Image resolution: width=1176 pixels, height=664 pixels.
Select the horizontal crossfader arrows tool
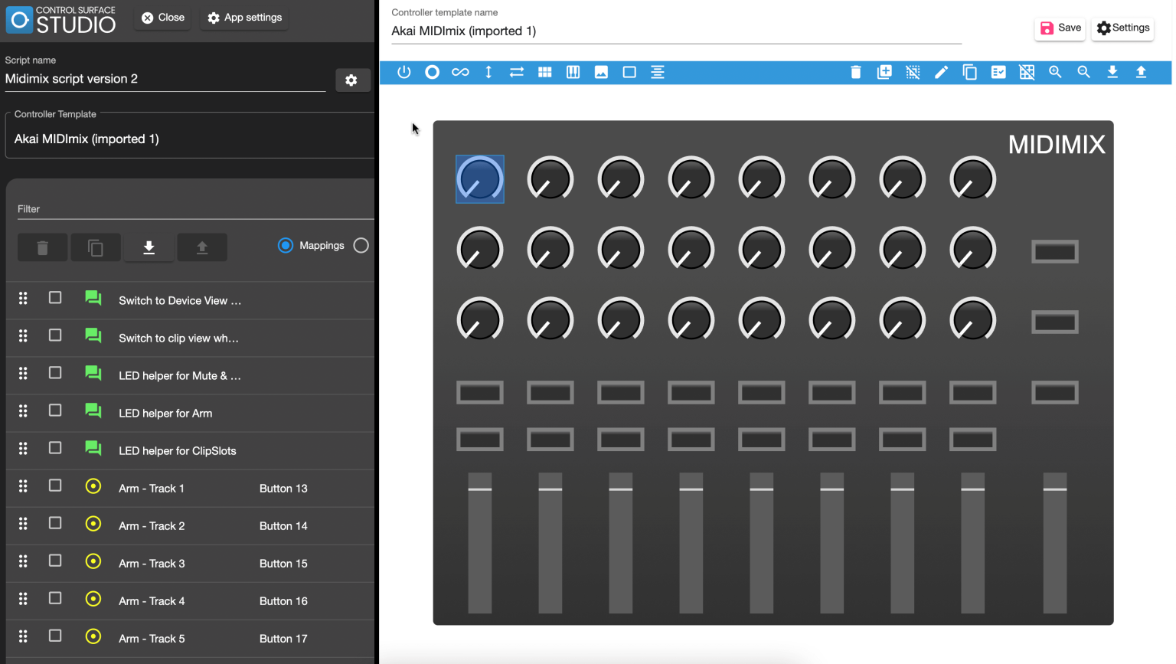[517, 72]
